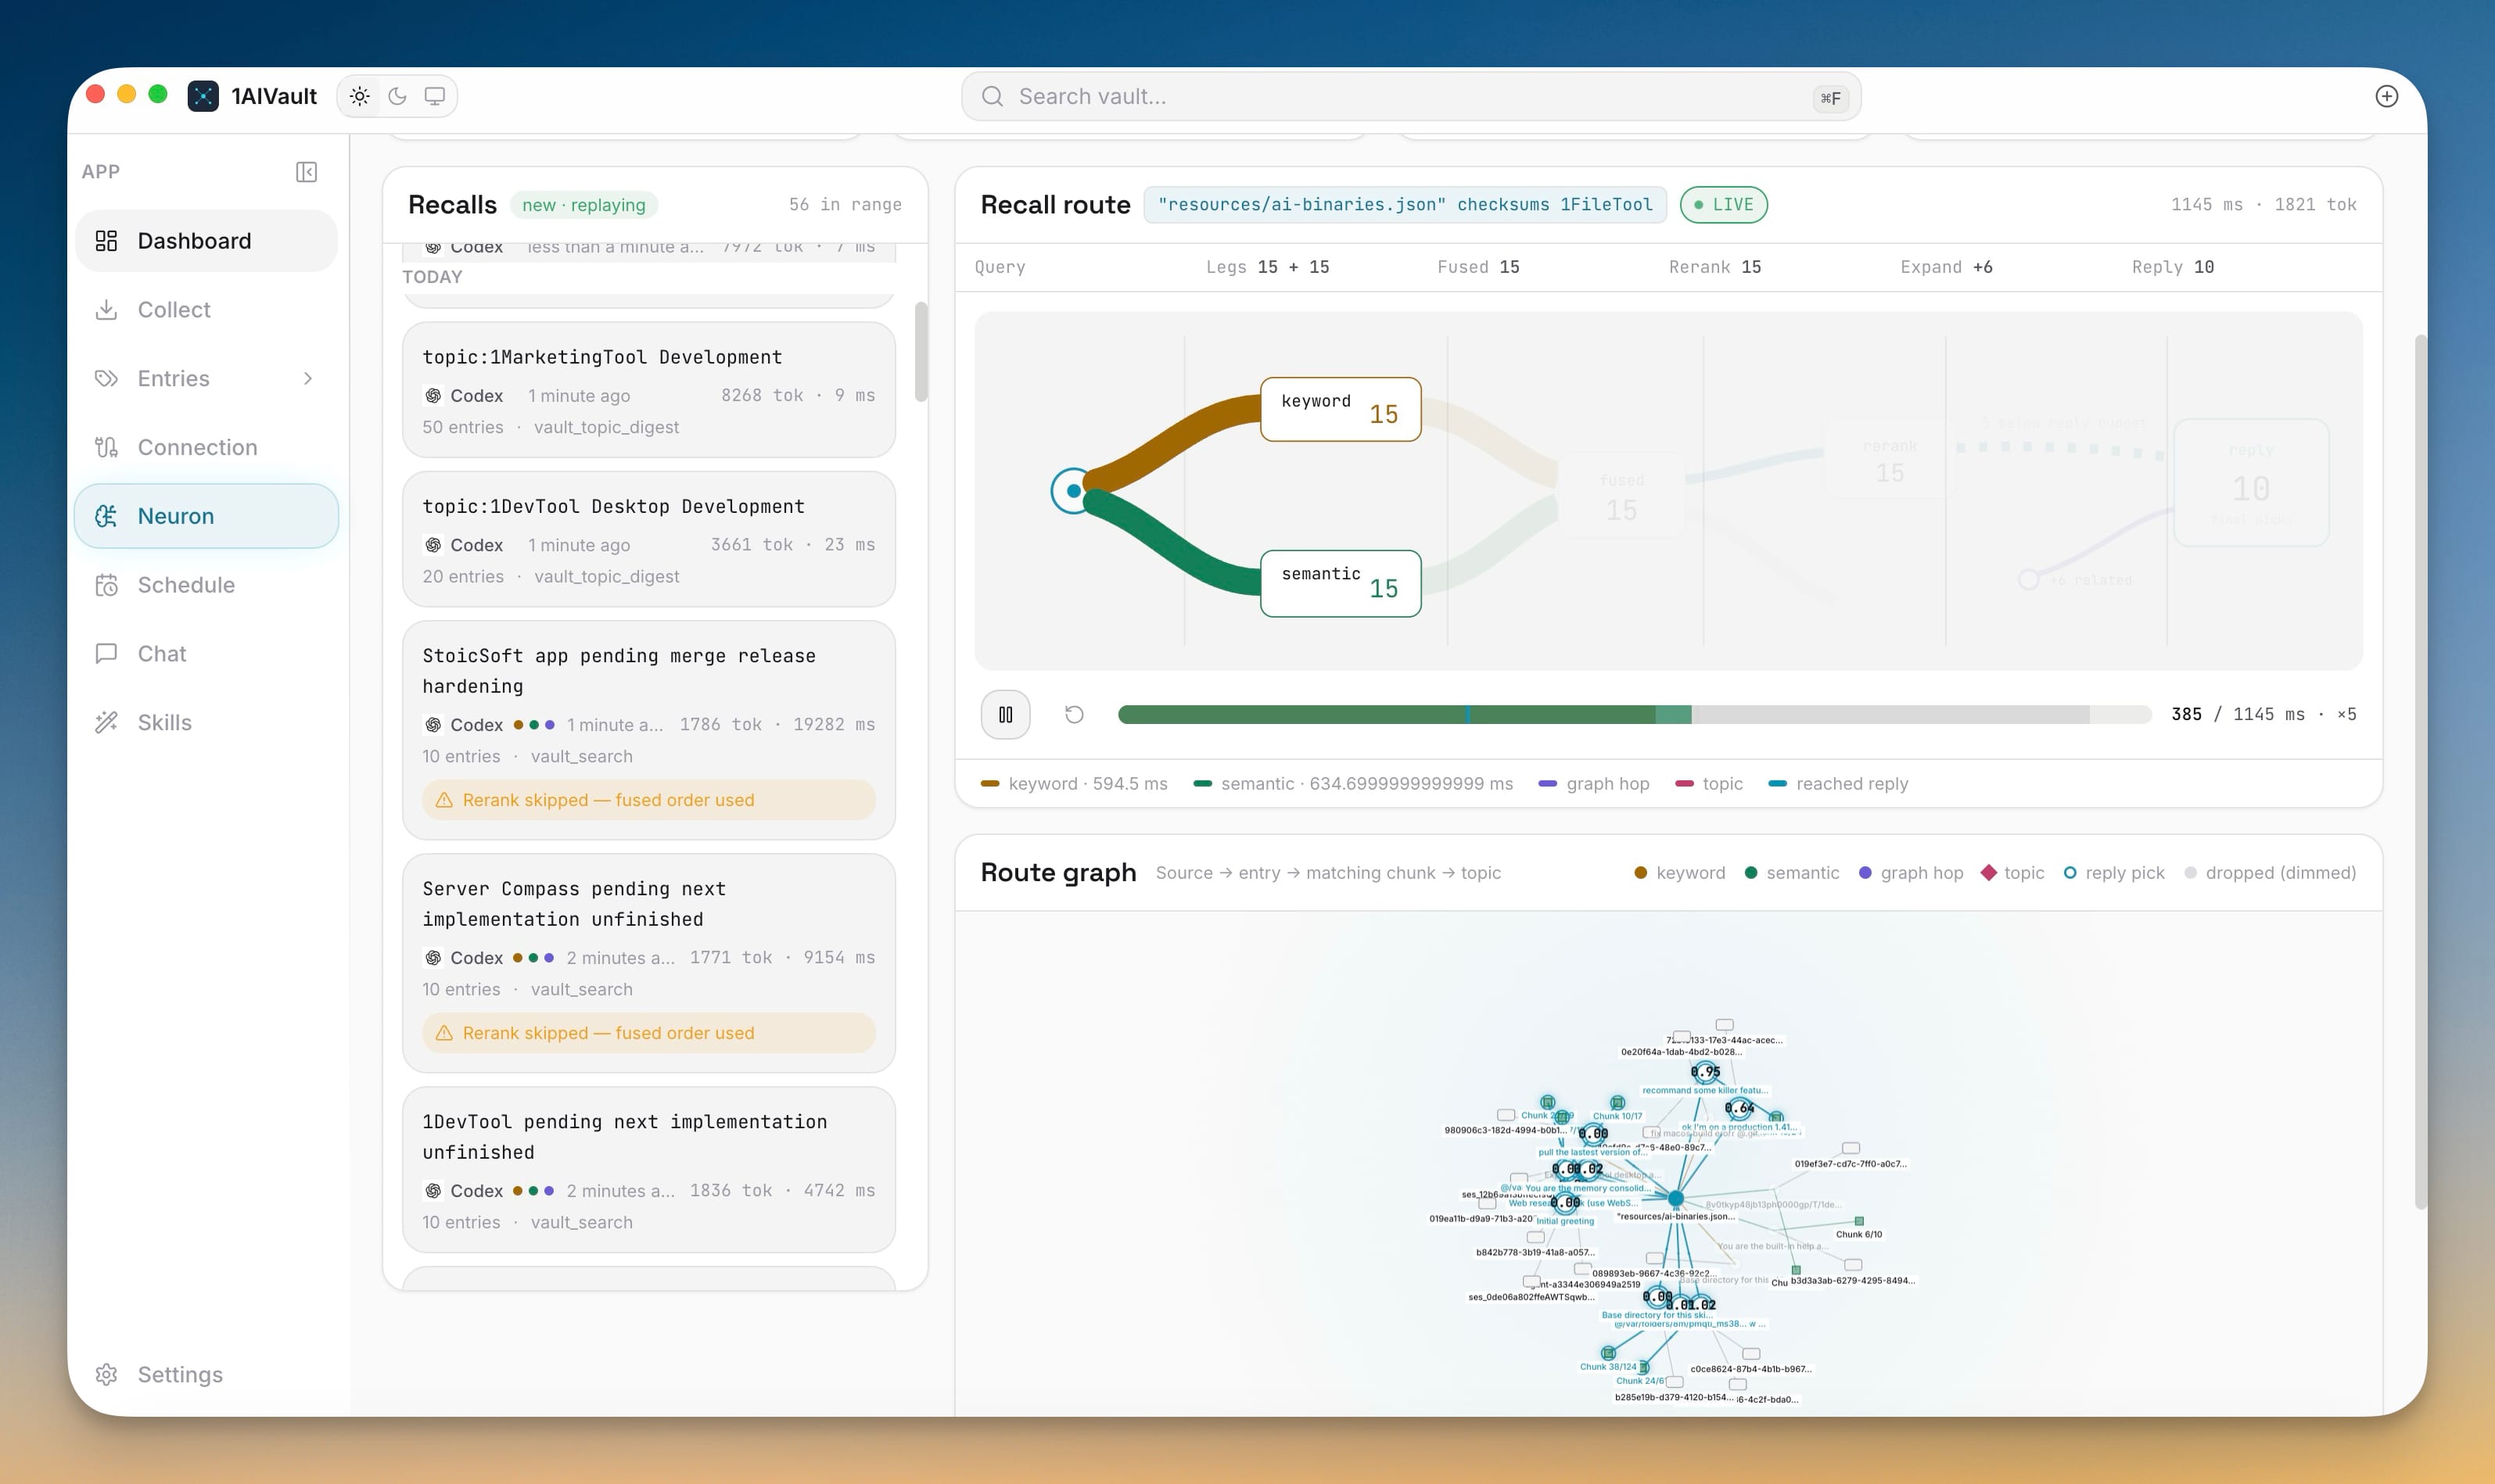Expand the Entries submenu chevron
This screenshot has height=1484, width=2495.
308,379
